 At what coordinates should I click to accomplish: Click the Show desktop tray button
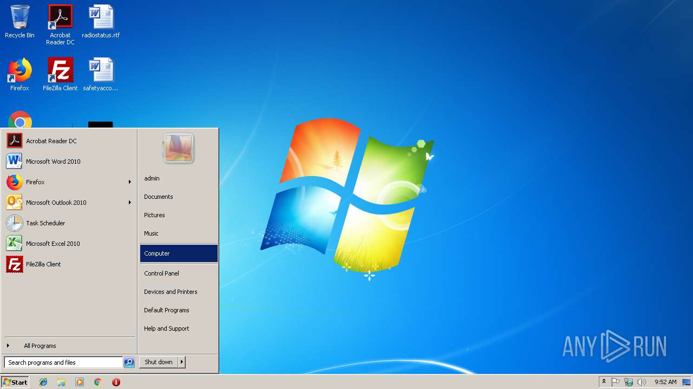(x=687, y=382)
